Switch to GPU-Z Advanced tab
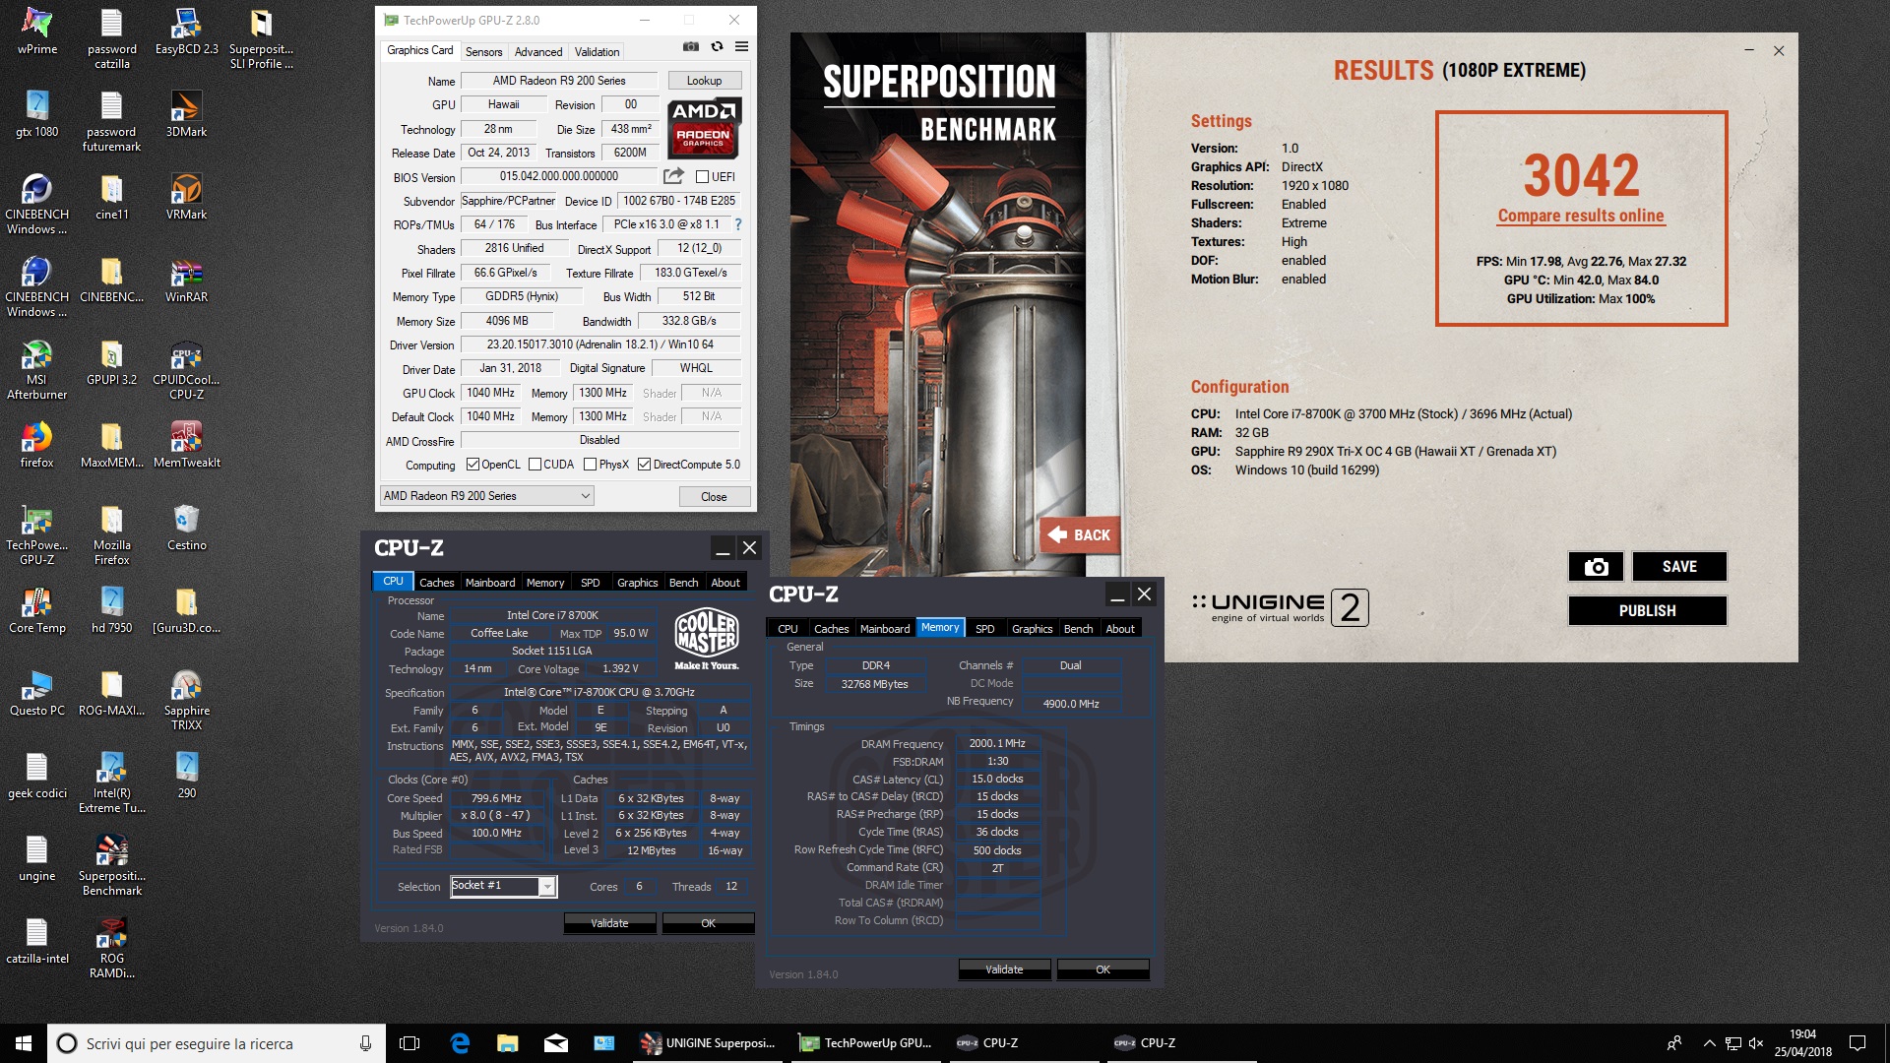This screenshot has height=1063, width=1890. (x=538, y=52)
